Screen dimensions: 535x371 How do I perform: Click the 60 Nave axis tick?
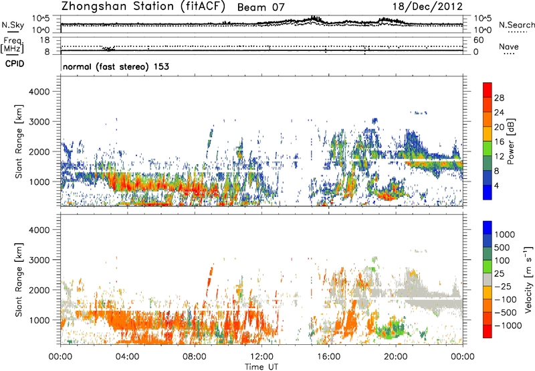pyautogui.click(x=478, y=40)
